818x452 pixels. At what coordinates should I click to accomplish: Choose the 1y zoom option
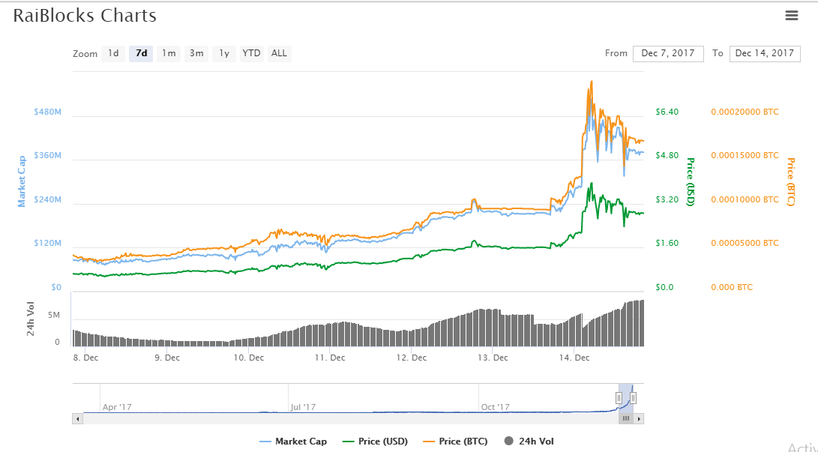point(223,53)
